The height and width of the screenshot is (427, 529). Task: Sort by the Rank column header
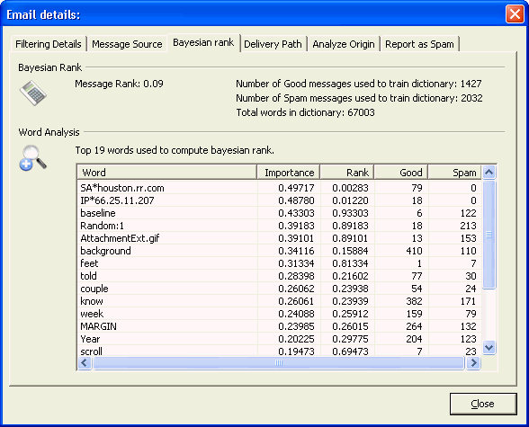tap(347, 173)
